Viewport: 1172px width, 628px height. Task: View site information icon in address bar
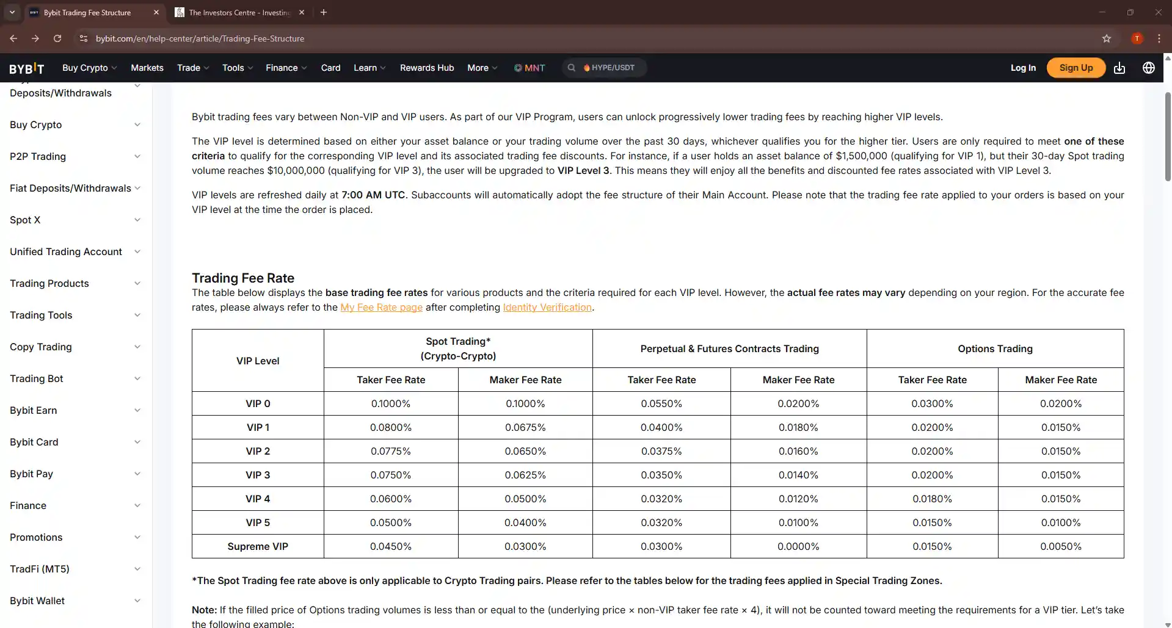pyautogui.click(x=84, y=38)
